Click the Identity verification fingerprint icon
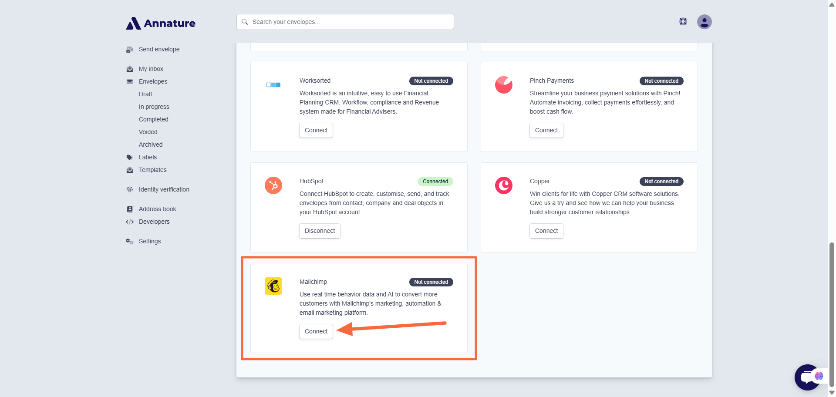The image size is (836, 397). pyautogui.click(x=130, y=189)
